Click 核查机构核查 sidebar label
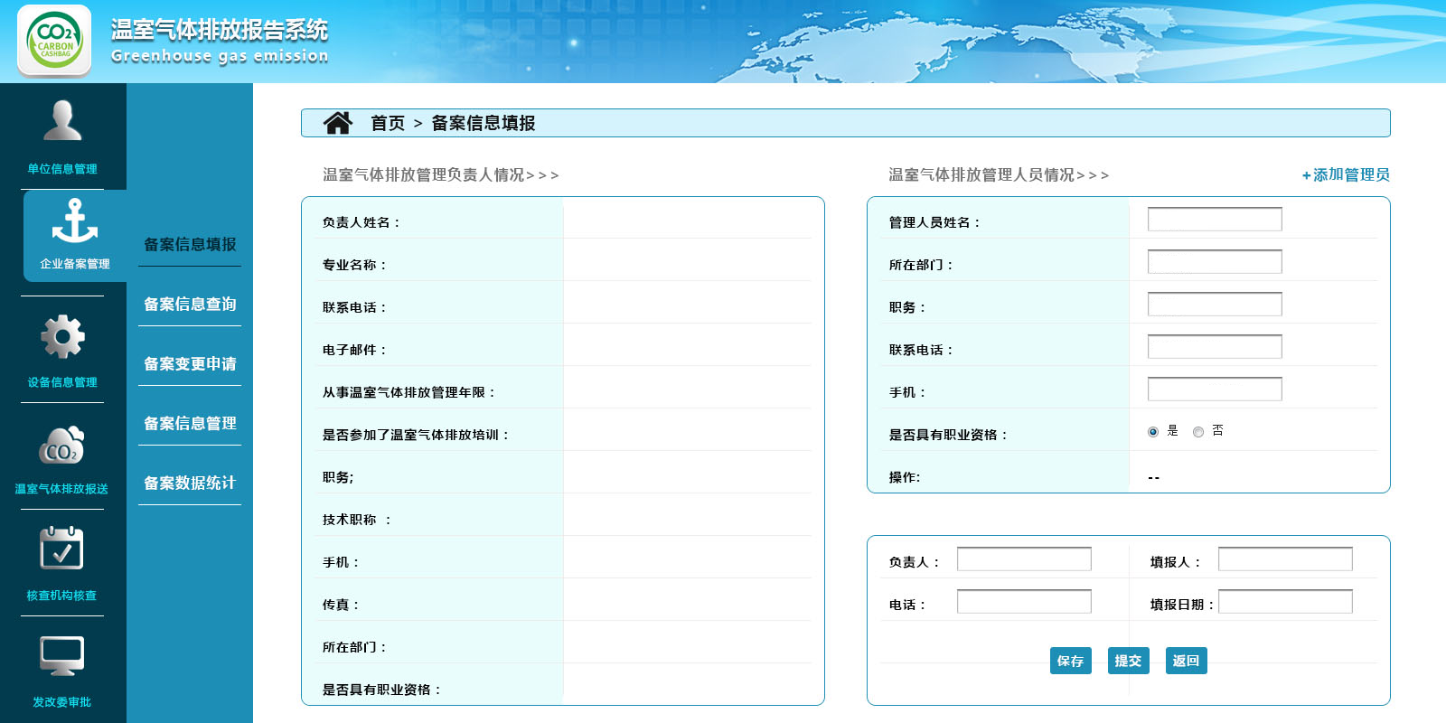 pos(61,596)
